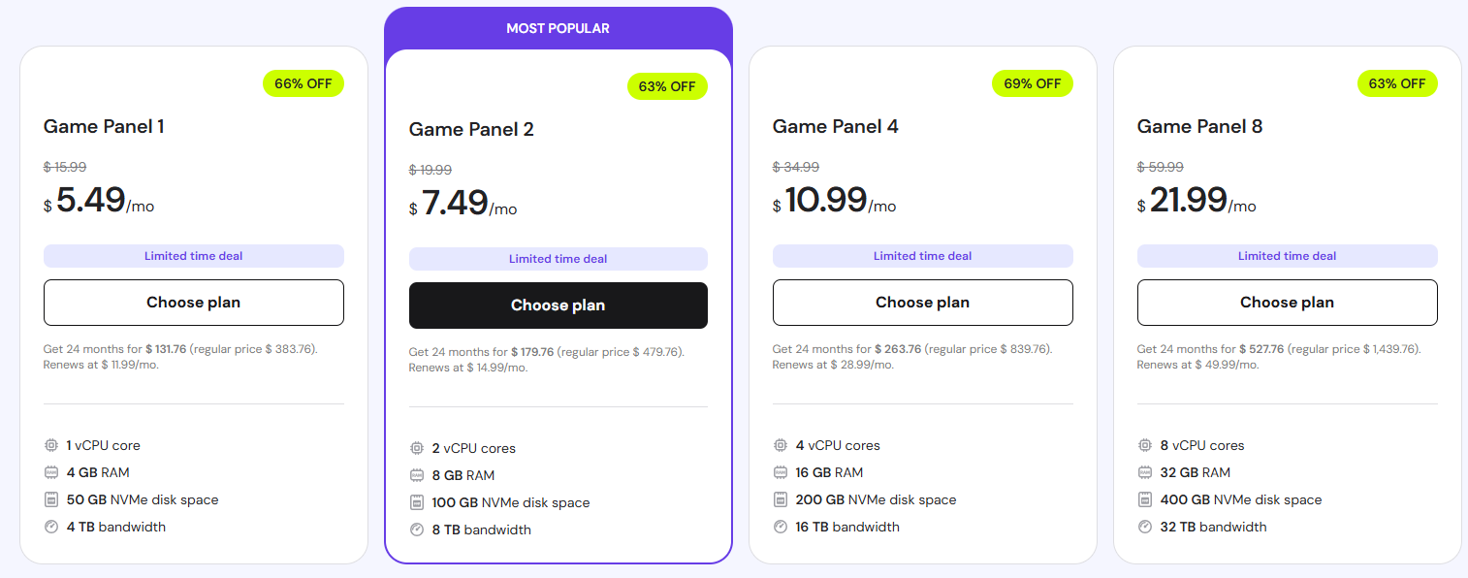1468x578 pixels.
Task: Click the vCPU cores icon in Game Panel 4
Action: pyautogui.click(x=781, y=445)
